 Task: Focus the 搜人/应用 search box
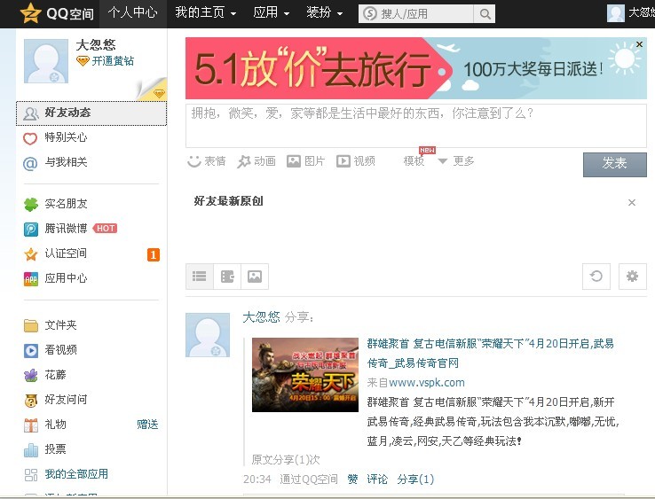(416, 14)
